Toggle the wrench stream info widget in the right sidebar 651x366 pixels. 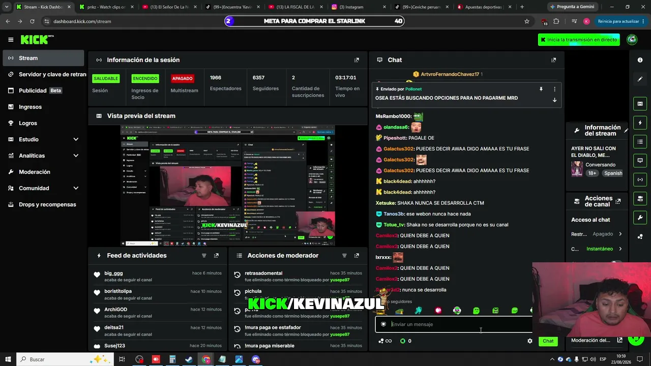point(640,217)
